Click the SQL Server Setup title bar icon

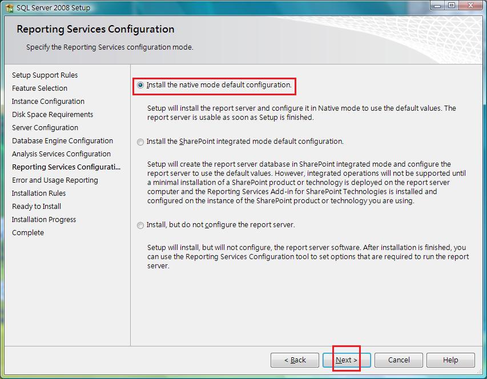pos(10,8)
